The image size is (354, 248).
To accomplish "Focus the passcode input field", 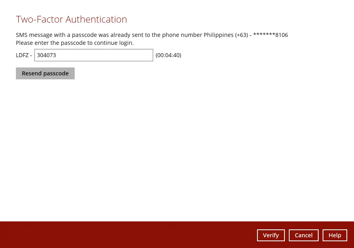I will [x=93, y=55].
